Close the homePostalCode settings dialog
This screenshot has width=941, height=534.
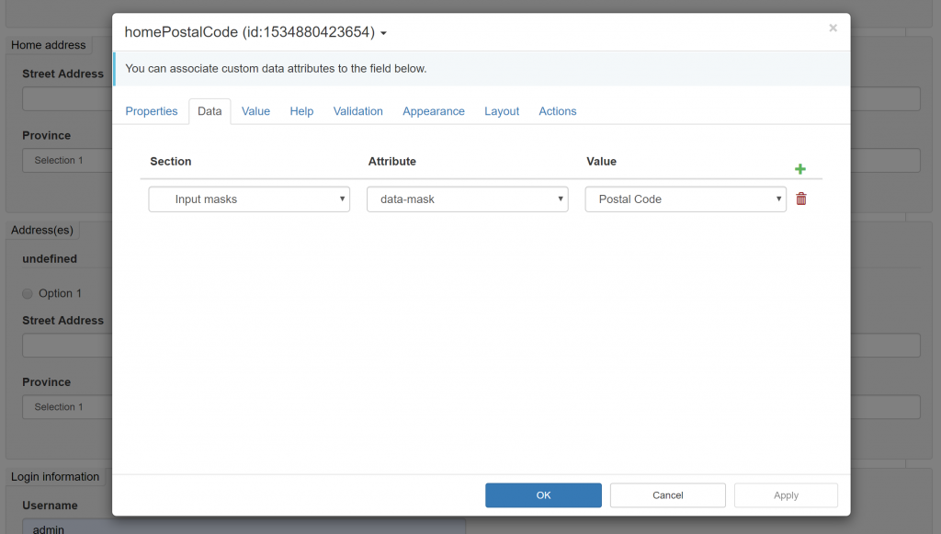pos(833,28)
